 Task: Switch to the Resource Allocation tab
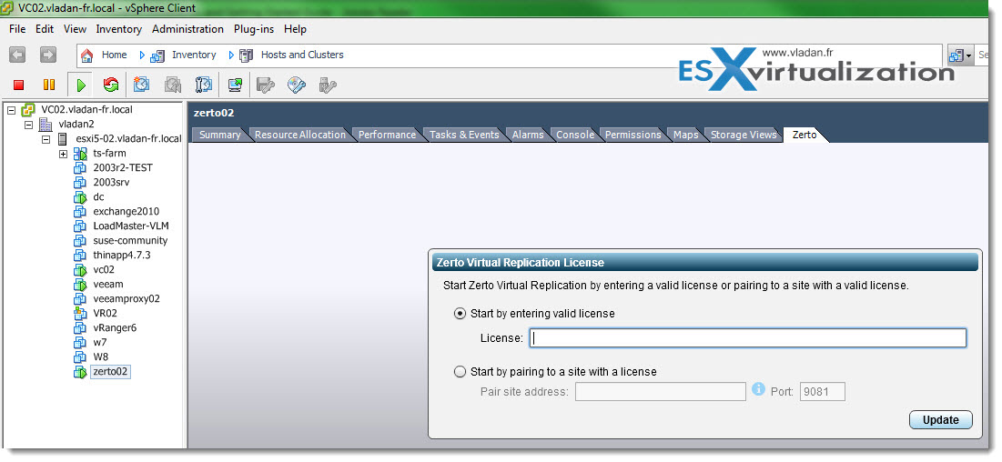[x=299, y=135]
